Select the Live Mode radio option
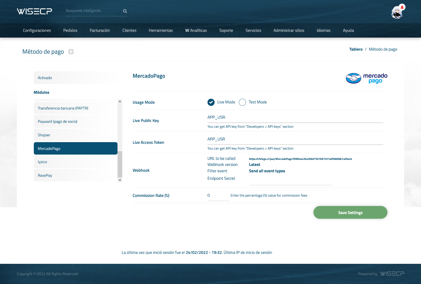Viewport: 421px width, 284px height. [211, 102]
